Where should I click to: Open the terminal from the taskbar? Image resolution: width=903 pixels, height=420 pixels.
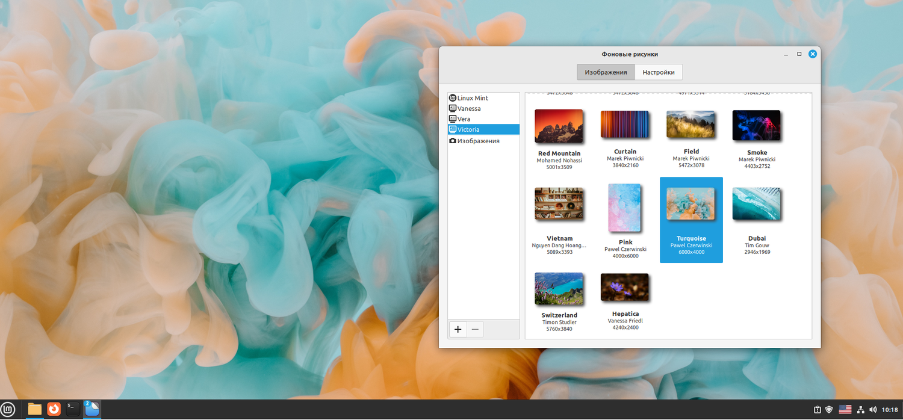click(x=73, y=409)
